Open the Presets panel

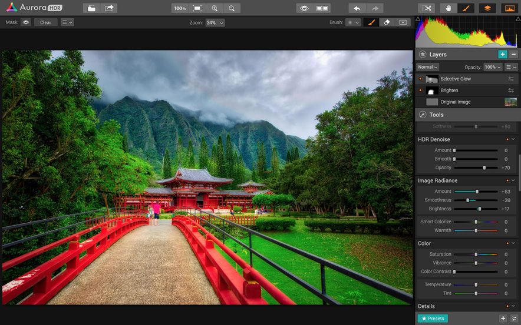coord(433,319)
